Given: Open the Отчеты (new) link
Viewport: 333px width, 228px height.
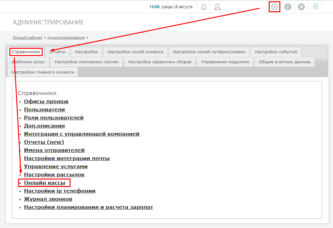Looking at the screenshot, I should click(44, 142).
